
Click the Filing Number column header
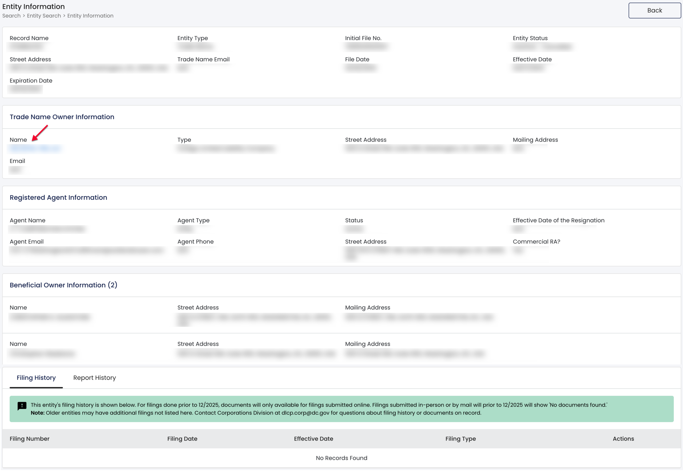29,439
